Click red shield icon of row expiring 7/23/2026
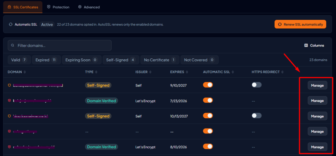336x156 pixels. tap(9, 100)
